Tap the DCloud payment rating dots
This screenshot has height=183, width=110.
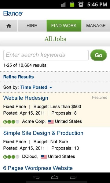pyautogui.click(x=11, y=157)
